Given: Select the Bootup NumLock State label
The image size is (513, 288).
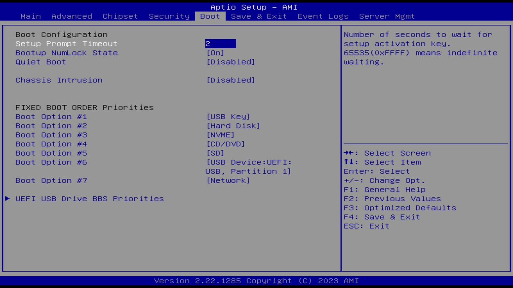Looking at the screenshot, I should pyautogui.click(x=67, y=53).
